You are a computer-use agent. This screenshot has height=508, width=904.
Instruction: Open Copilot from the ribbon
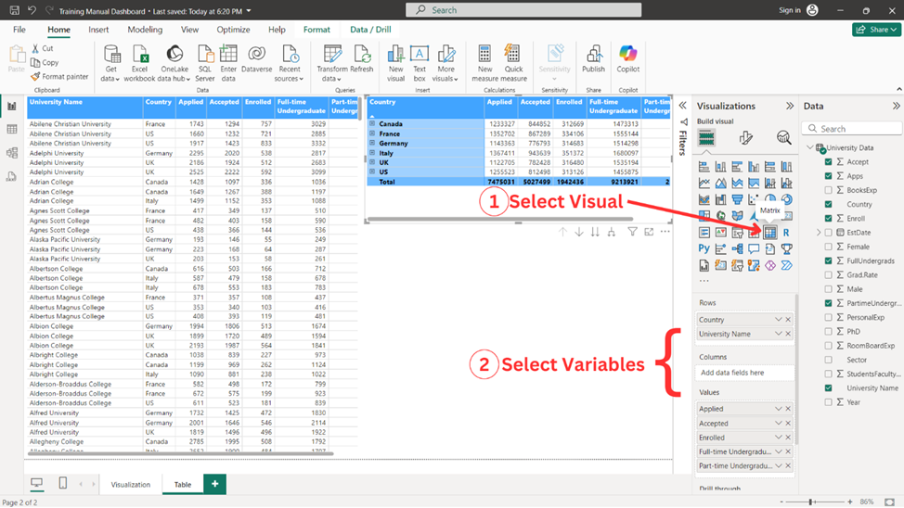pos(627,58)
